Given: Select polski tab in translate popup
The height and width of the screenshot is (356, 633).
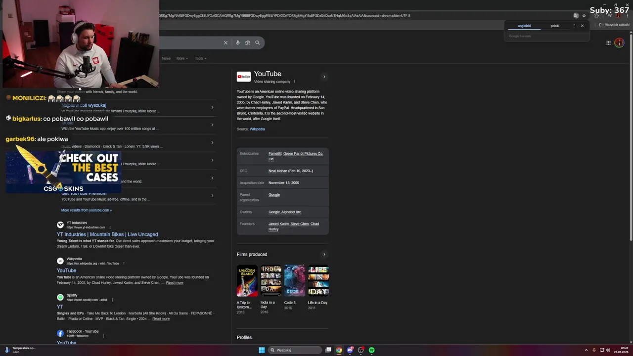Looking at the screenshot, I should (555, 26).
